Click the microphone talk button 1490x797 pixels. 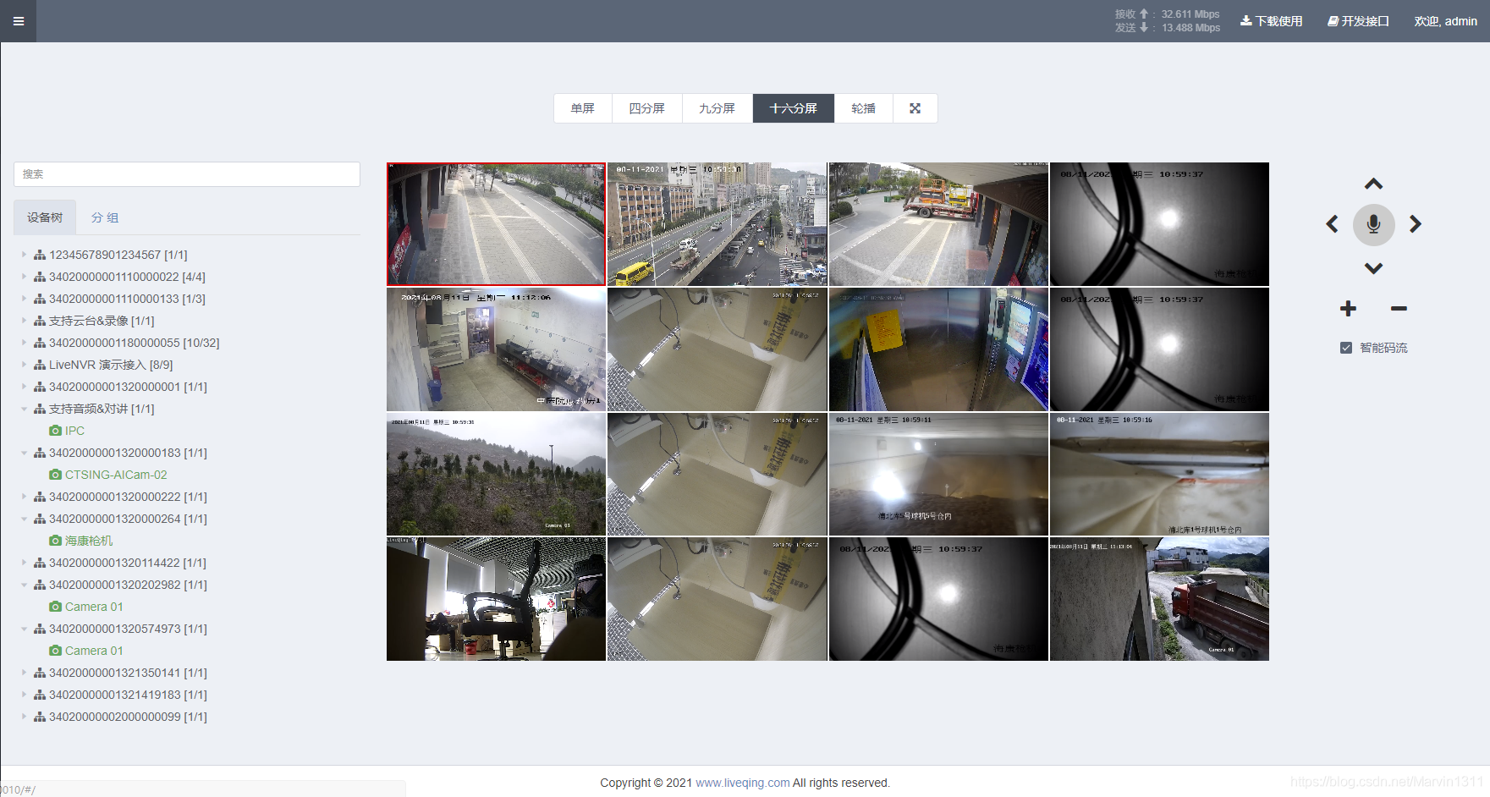[1373, 224]
